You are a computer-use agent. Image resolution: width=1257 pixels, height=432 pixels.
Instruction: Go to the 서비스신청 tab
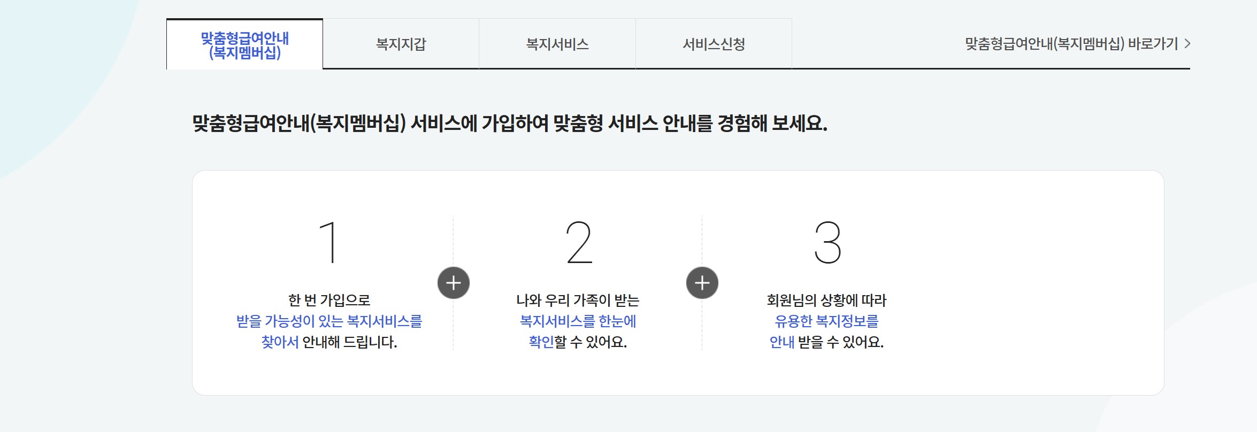pyautogui.click(x=714, y=44)
